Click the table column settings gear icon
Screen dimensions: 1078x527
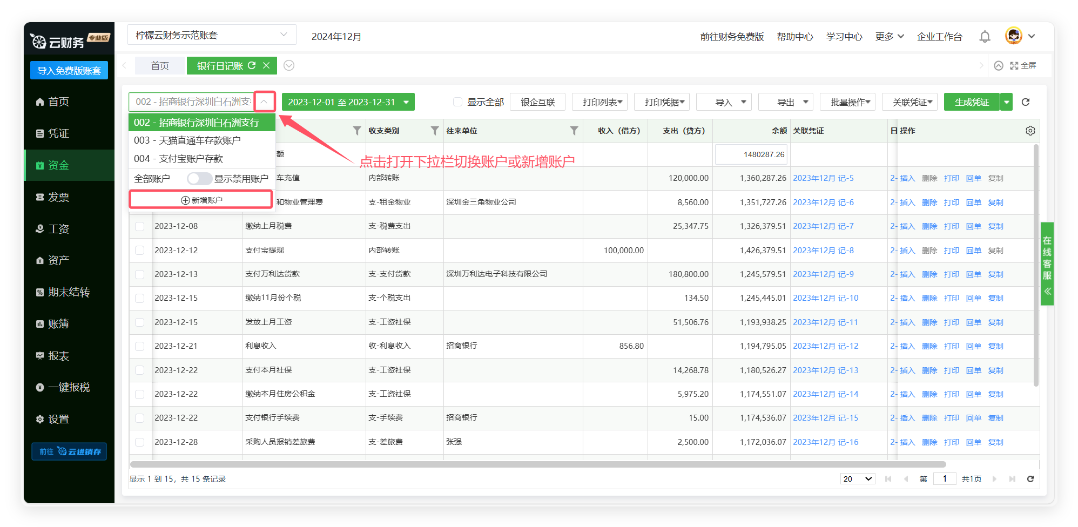coord(1030,131)
